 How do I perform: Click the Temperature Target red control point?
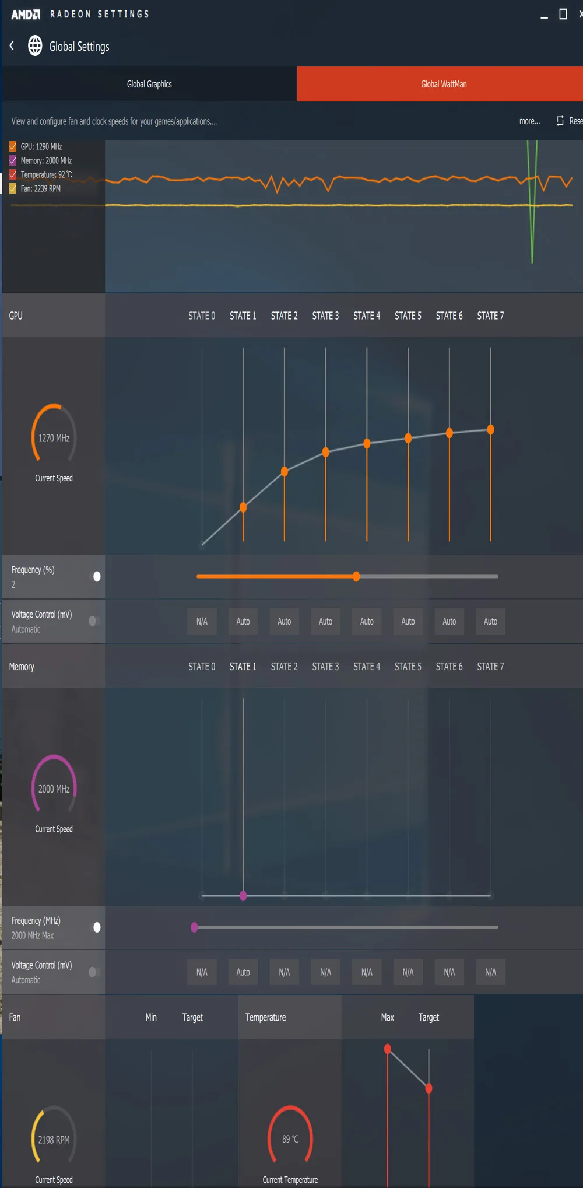pyautogui.click(x=429, y=1088)
